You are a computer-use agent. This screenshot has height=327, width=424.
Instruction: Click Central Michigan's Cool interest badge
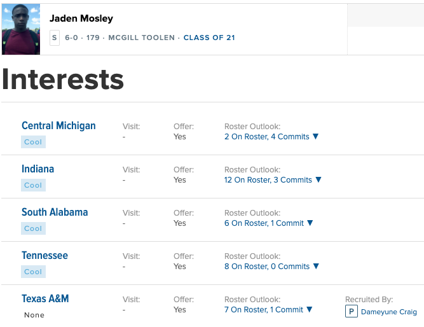33,143
